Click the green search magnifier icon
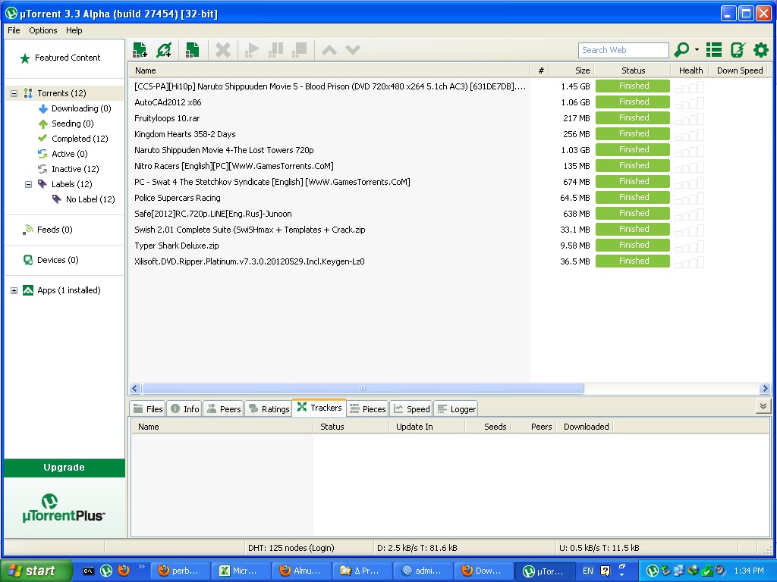 click(x=682, y=49)
